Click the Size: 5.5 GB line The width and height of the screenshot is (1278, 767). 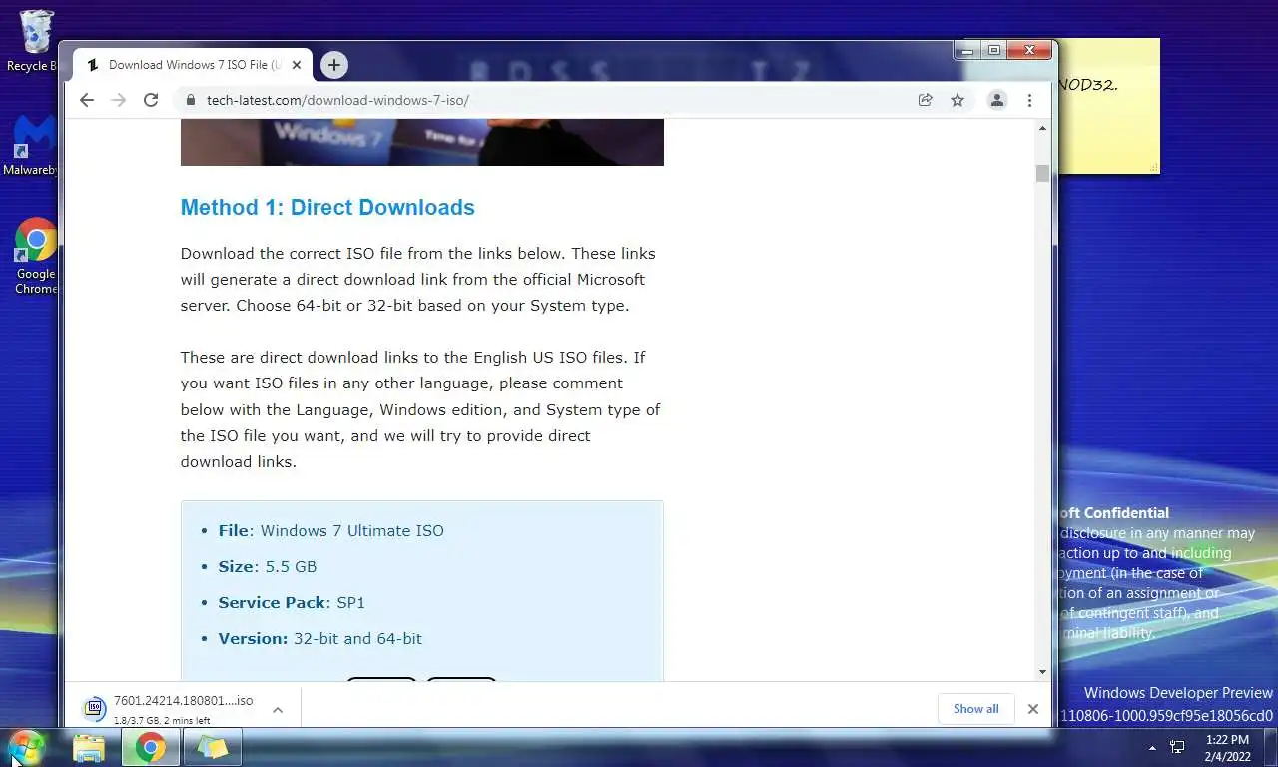click(268, 566)
